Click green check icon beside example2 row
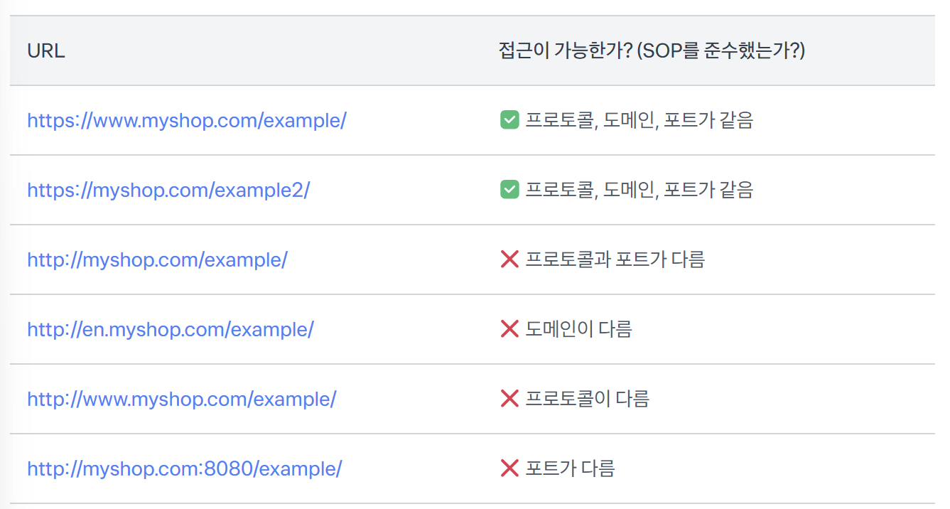This screenshot has height=509, width=950. click(509, 191)
